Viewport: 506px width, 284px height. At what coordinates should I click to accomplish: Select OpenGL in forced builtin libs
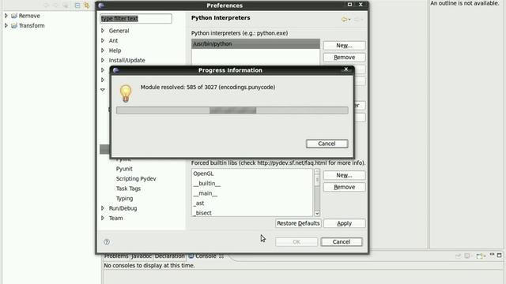[x=203, y=174]
